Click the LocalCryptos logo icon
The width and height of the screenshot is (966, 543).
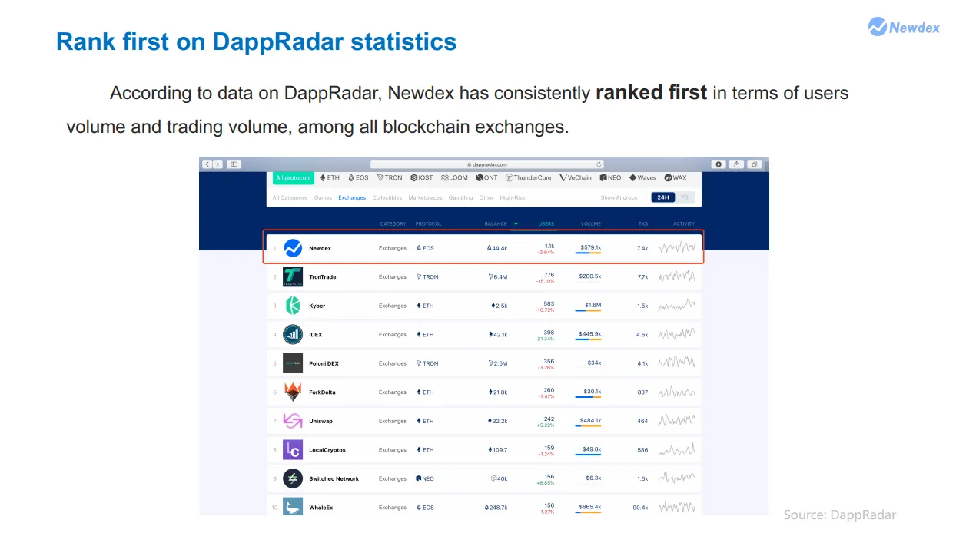[293, 450]
